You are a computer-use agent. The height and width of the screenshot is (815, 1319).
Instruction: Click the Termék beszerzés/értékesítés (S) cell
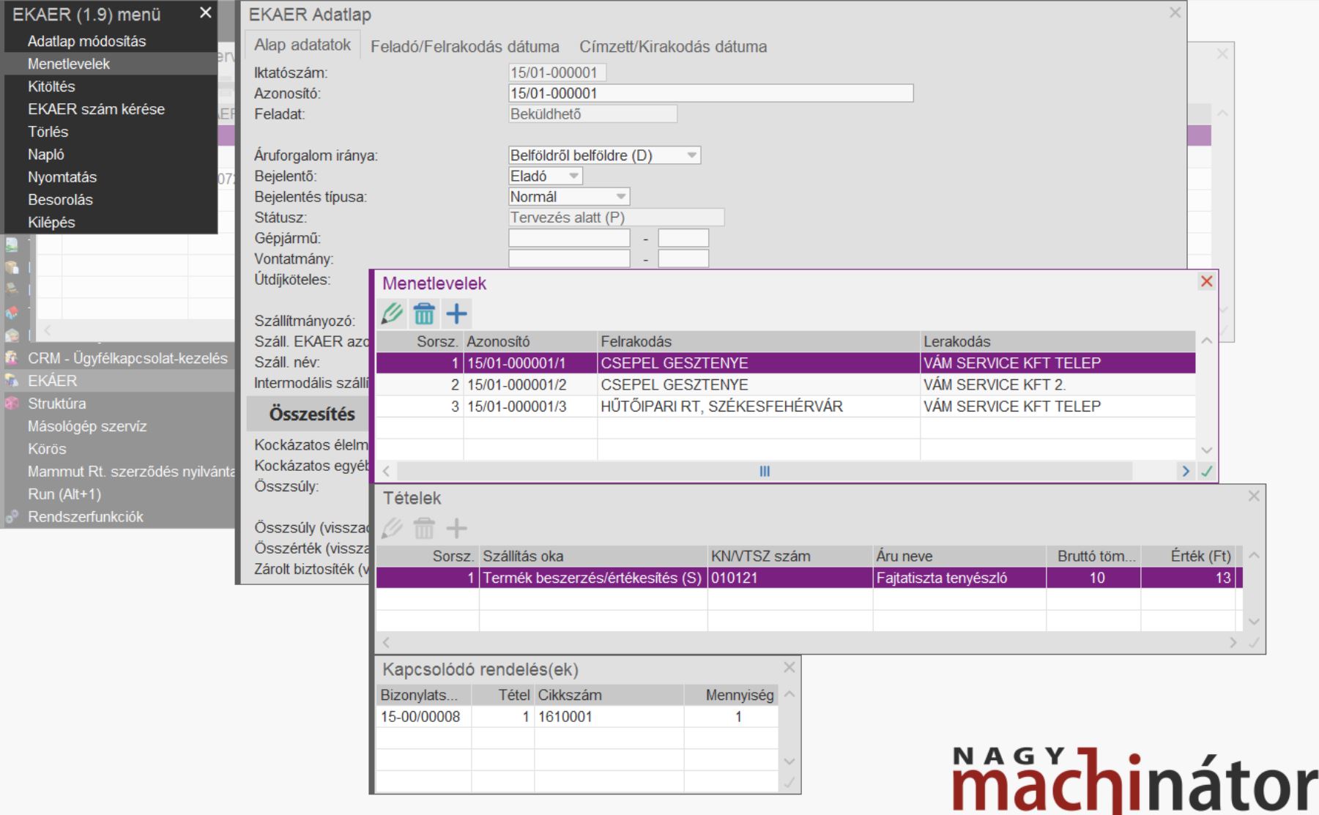(593, 578)
